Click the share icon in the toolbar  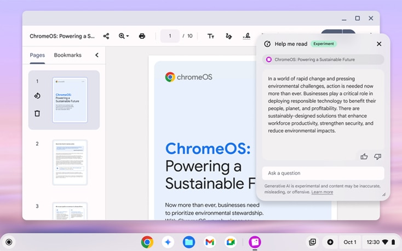coord(106,36)
